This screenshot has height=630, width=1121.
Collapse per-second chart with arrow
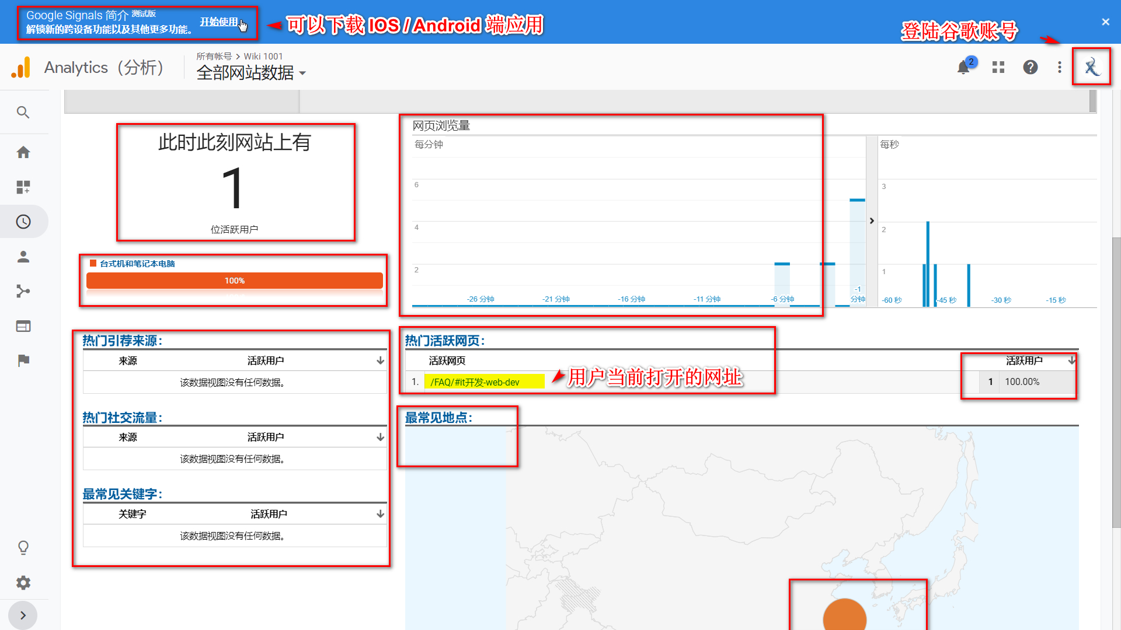pos(872,221)
